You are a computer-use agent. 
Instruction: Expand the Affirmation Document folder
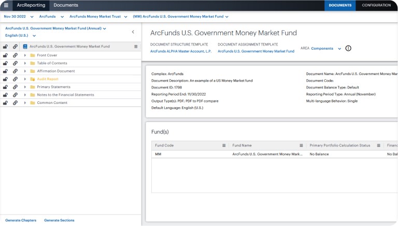(x=25, y=71)
